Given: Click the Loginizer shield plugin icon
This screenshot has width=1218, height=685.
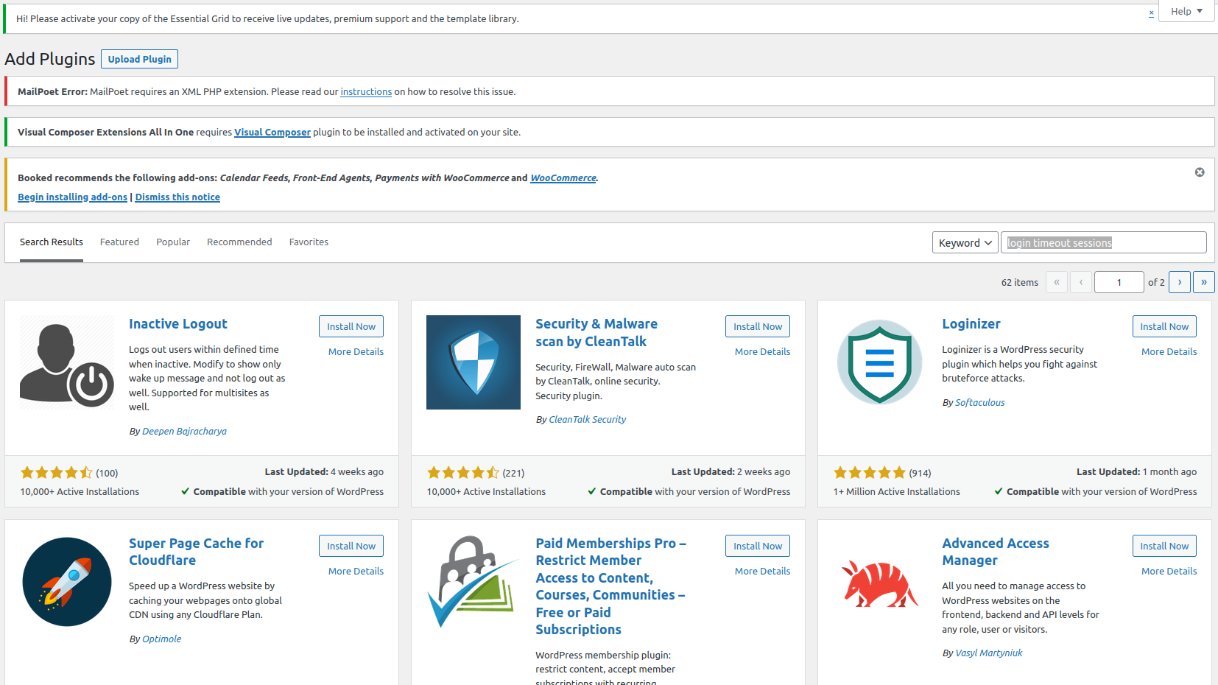Looking at the screenshot, I should click(880, 362).
